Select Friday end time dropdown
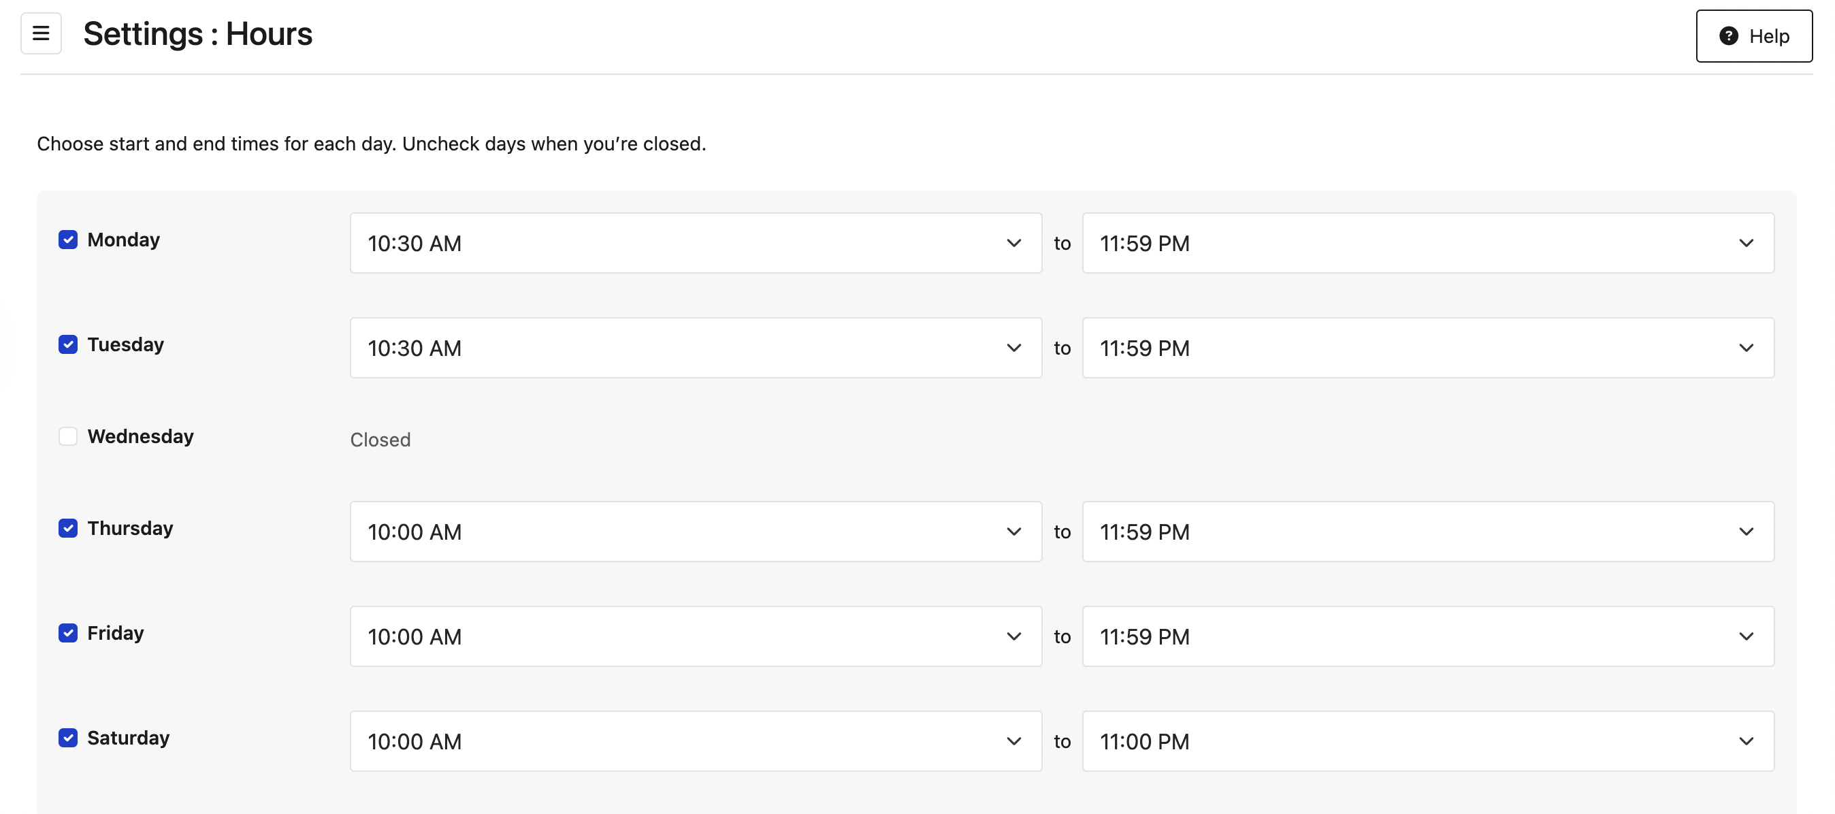The width and height of the screenshot is (1835, 814). tap(1427, 636)
